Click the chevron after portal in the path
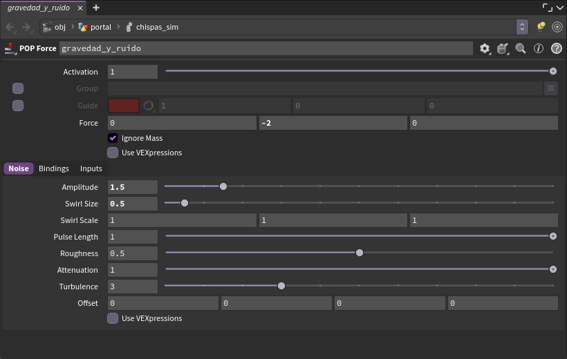 (118, 27)
